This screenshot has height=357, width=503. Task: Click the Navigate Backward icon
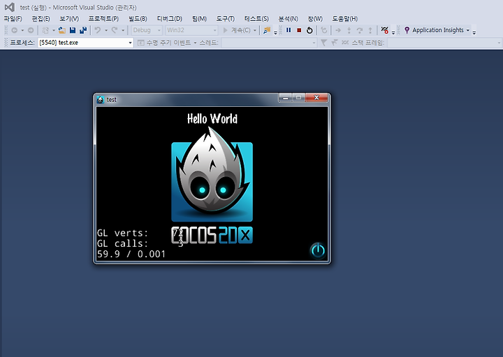point(15,30)
